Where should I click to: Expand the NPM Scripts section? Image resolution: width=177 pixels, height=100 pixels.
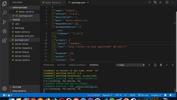click(24, 91)
